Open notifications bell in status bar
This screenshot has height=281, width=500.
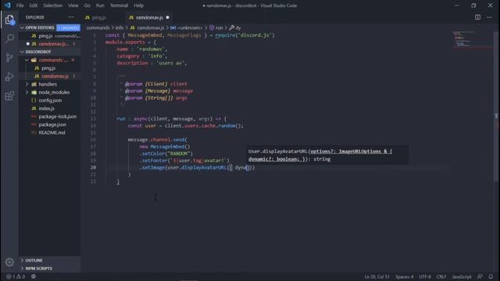[x=491, y=276]
